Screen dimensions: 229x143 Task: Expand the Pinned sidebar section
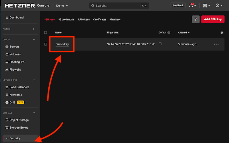coord(34,29)
